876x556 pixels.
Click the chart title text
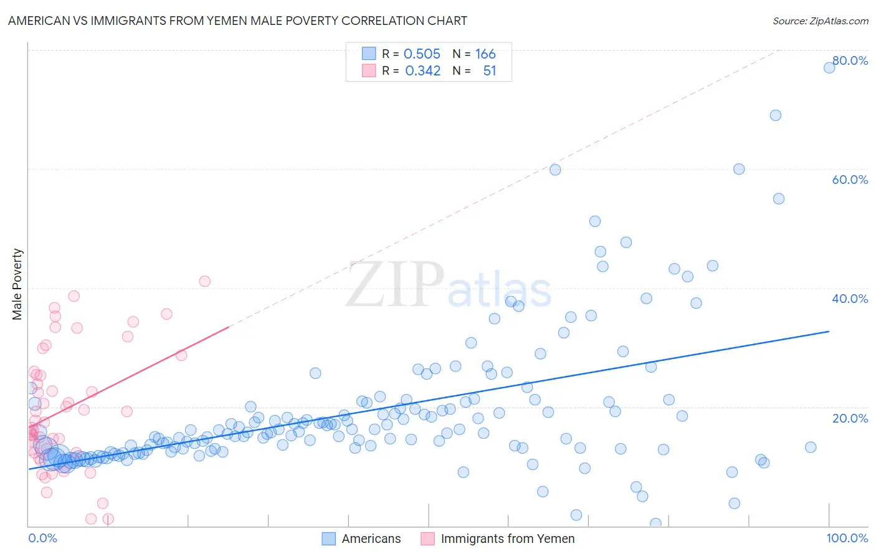coord(237,21)
